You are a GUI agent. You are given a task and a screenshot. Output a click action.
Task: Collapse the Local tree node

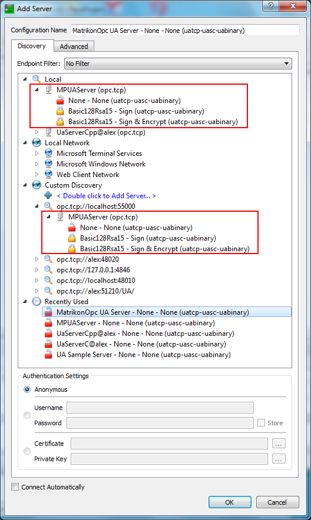pos(25,79)
